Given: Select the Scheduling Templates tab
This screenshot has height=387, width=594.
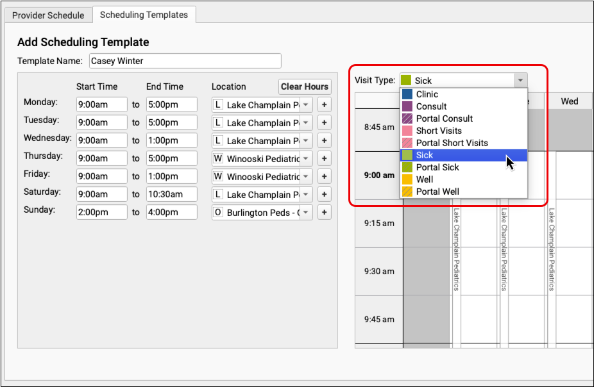Looking at the screenshot, I should click(x=144, y=15).
